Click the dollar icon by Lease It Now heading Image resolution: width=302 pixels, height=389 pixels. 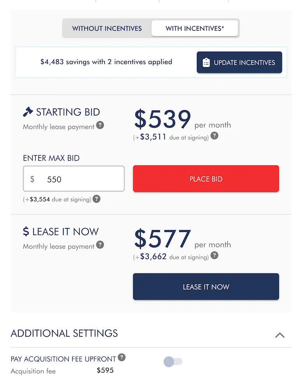coord(26,232)
